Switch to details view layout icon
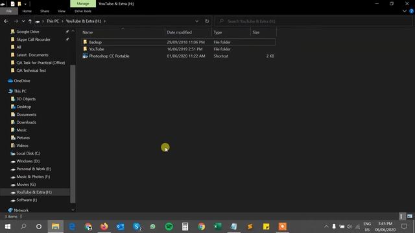The width and height of the screenshot is (415, 233). point(402,216)
